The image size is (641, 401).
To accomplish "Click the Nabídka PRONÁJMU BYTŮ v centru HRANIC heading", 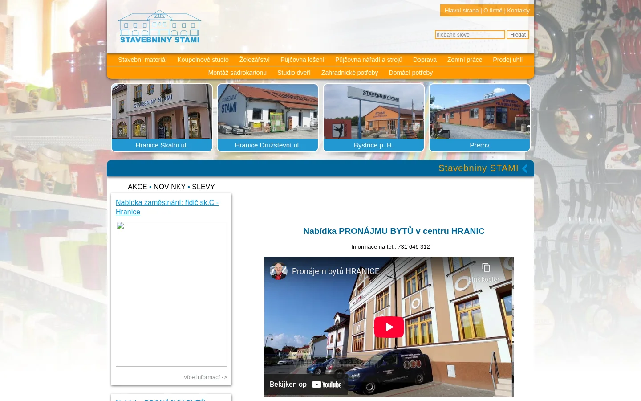I will point(394,231).
